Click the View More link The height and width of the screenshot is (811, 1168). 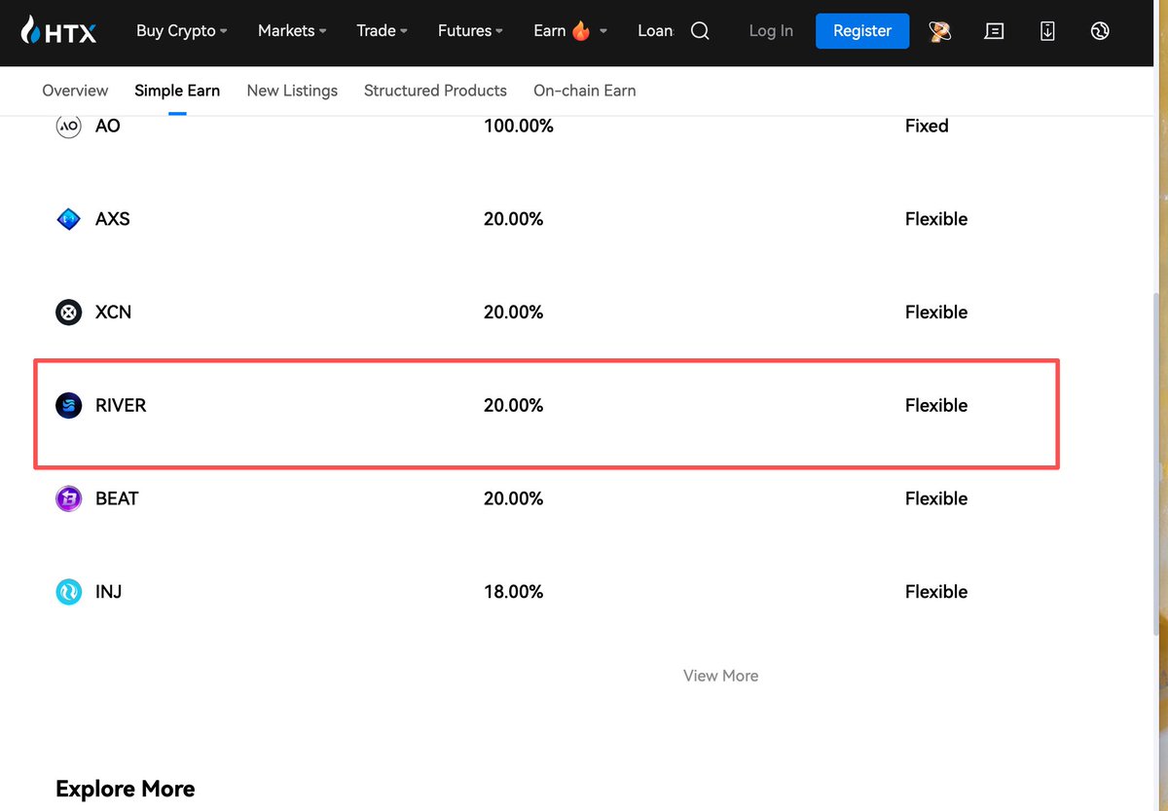[720, 676]
